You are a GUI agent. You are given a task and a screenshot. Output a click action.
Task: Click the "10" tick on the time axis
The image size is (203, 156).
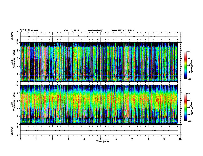click(x=180, y=139)
